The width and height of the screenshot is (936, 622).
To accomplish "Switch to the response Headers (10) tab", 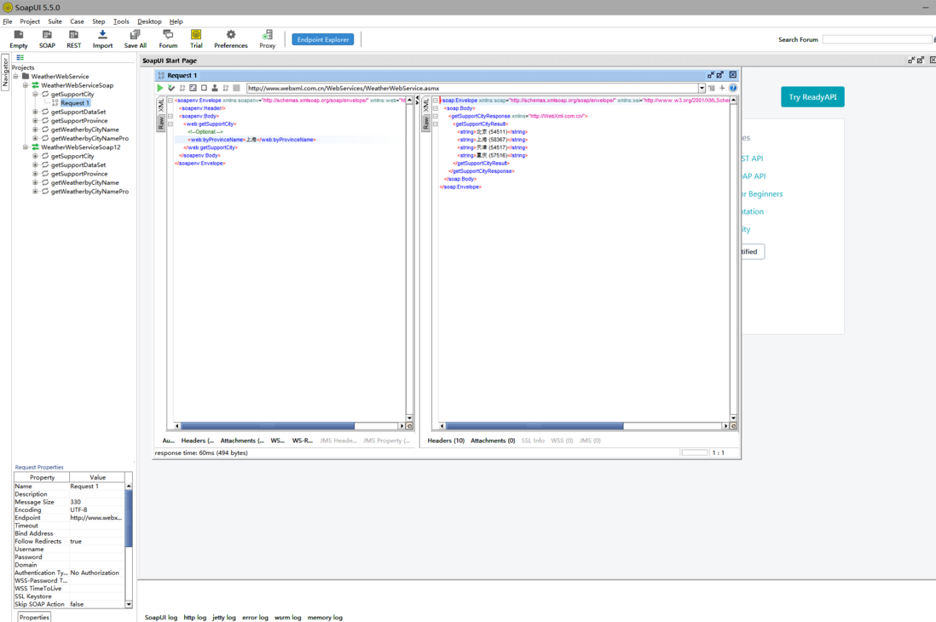I will coord(446,441).
